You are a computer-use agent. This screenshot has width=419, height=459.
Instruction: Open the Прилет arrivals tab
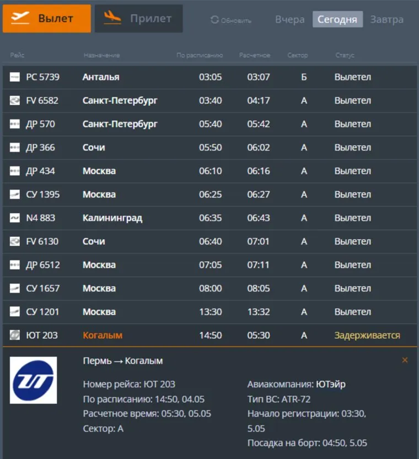pyautogui.click(x=139, y=18)
